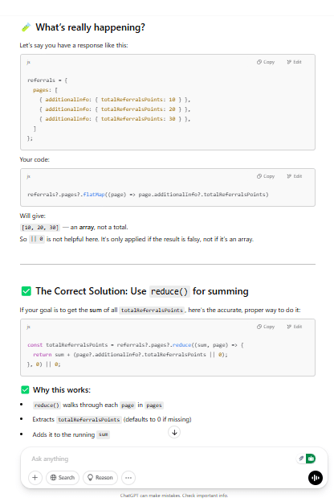Start voice mode with the black waveform button
The width and height of the screenshot is (334, 502).
(x=316, y=478)
